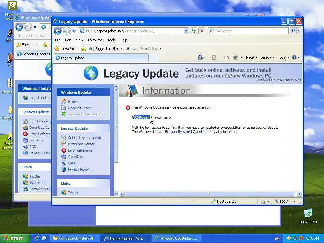Viewport: 324px width, 243px height.
Task: Switch to win-vista-ultimate-x64 taskbar folder
Action: click(75, 239)
